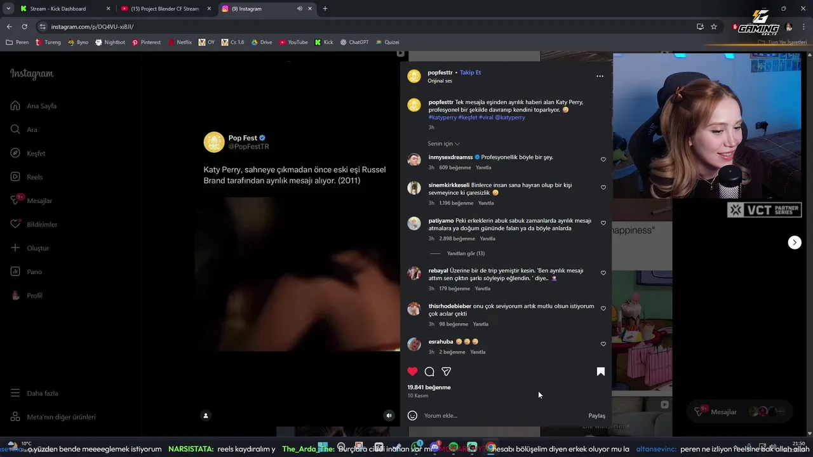813x457 pixels.
Task: Reload the page
Action: 25,27
